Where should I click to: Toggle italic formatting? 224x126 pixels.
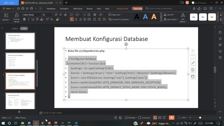pyautogui.click(x=29, y=19)
